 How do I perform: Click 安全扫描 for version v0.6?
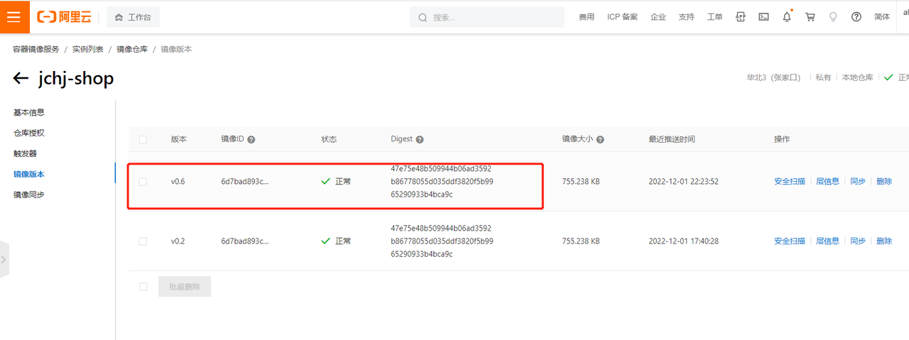790,182
